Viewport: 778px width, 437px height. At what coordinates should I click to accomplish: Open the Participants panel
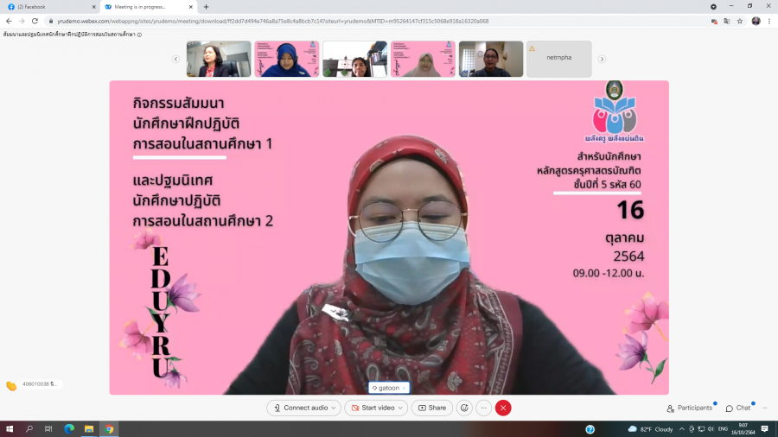(690, 408)
